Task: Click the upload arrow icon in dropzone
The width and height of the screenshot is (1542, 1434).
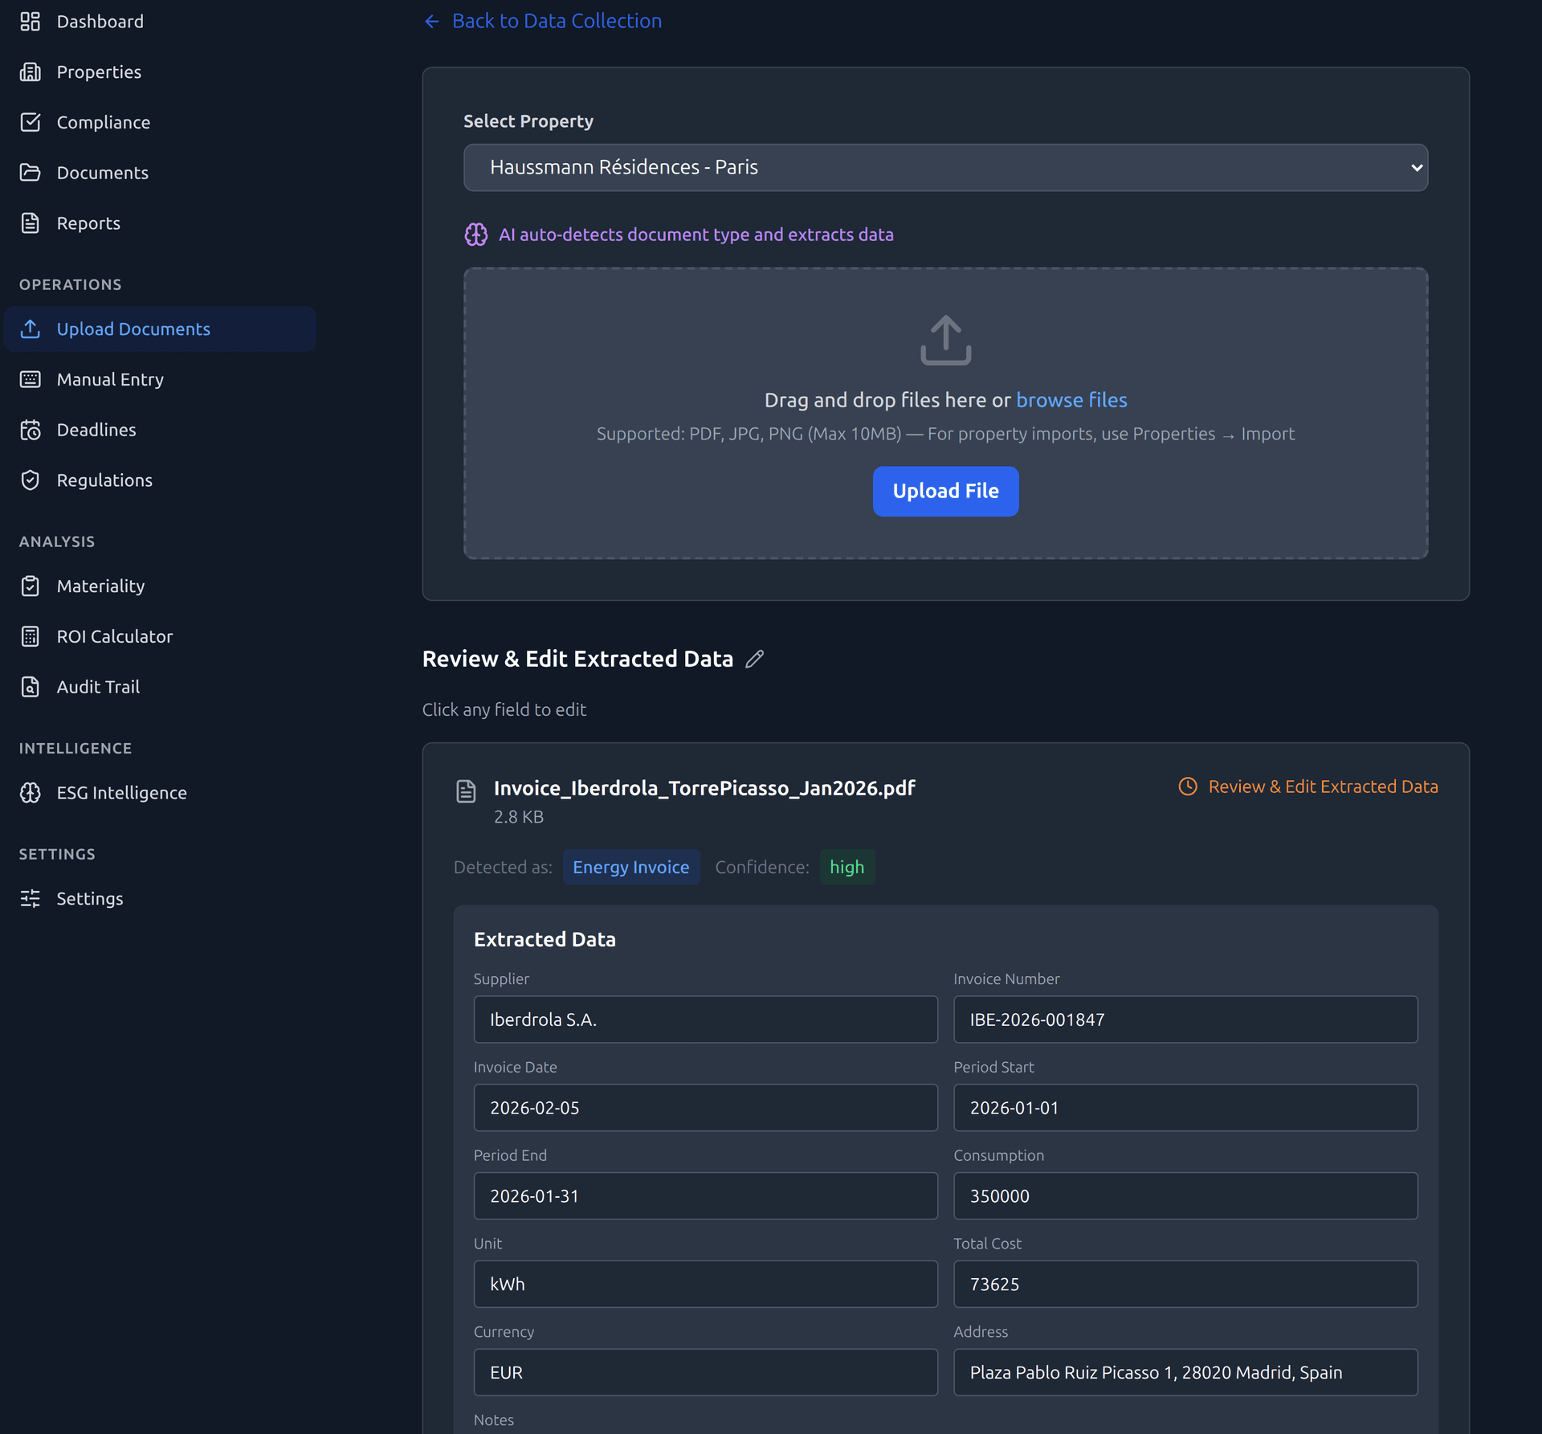Action: click(945, 340)
